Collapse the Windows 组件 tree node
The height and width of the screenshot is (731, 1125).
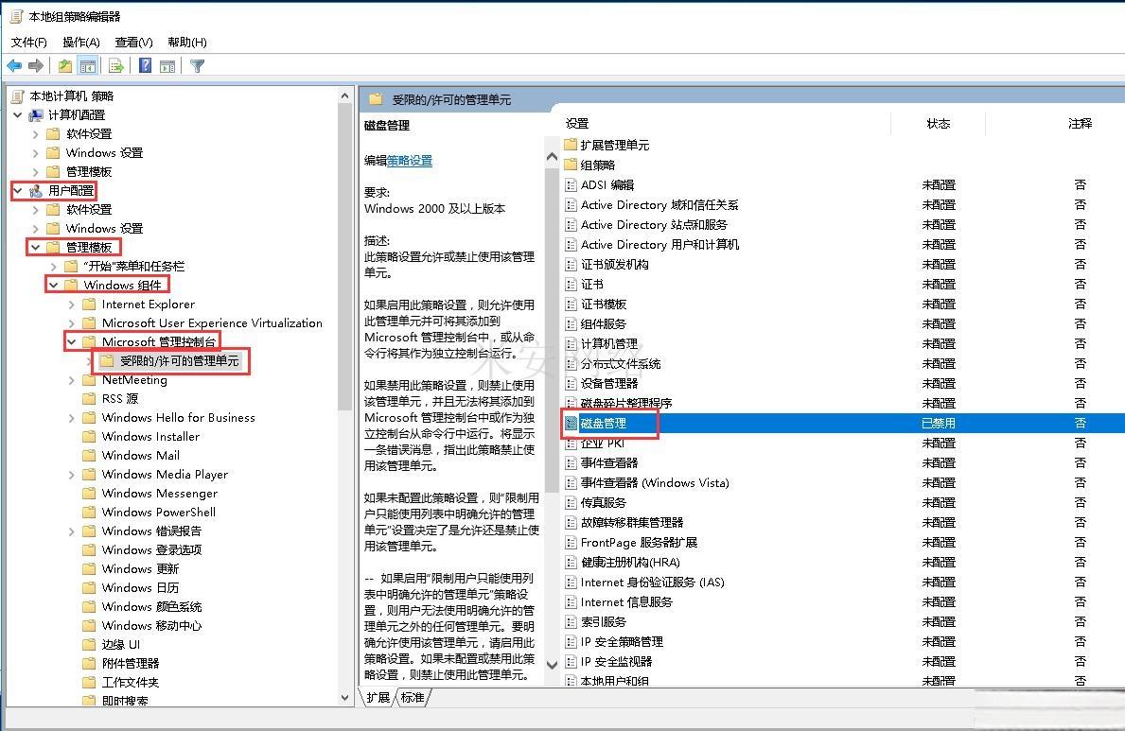click(x=53, y=286)
